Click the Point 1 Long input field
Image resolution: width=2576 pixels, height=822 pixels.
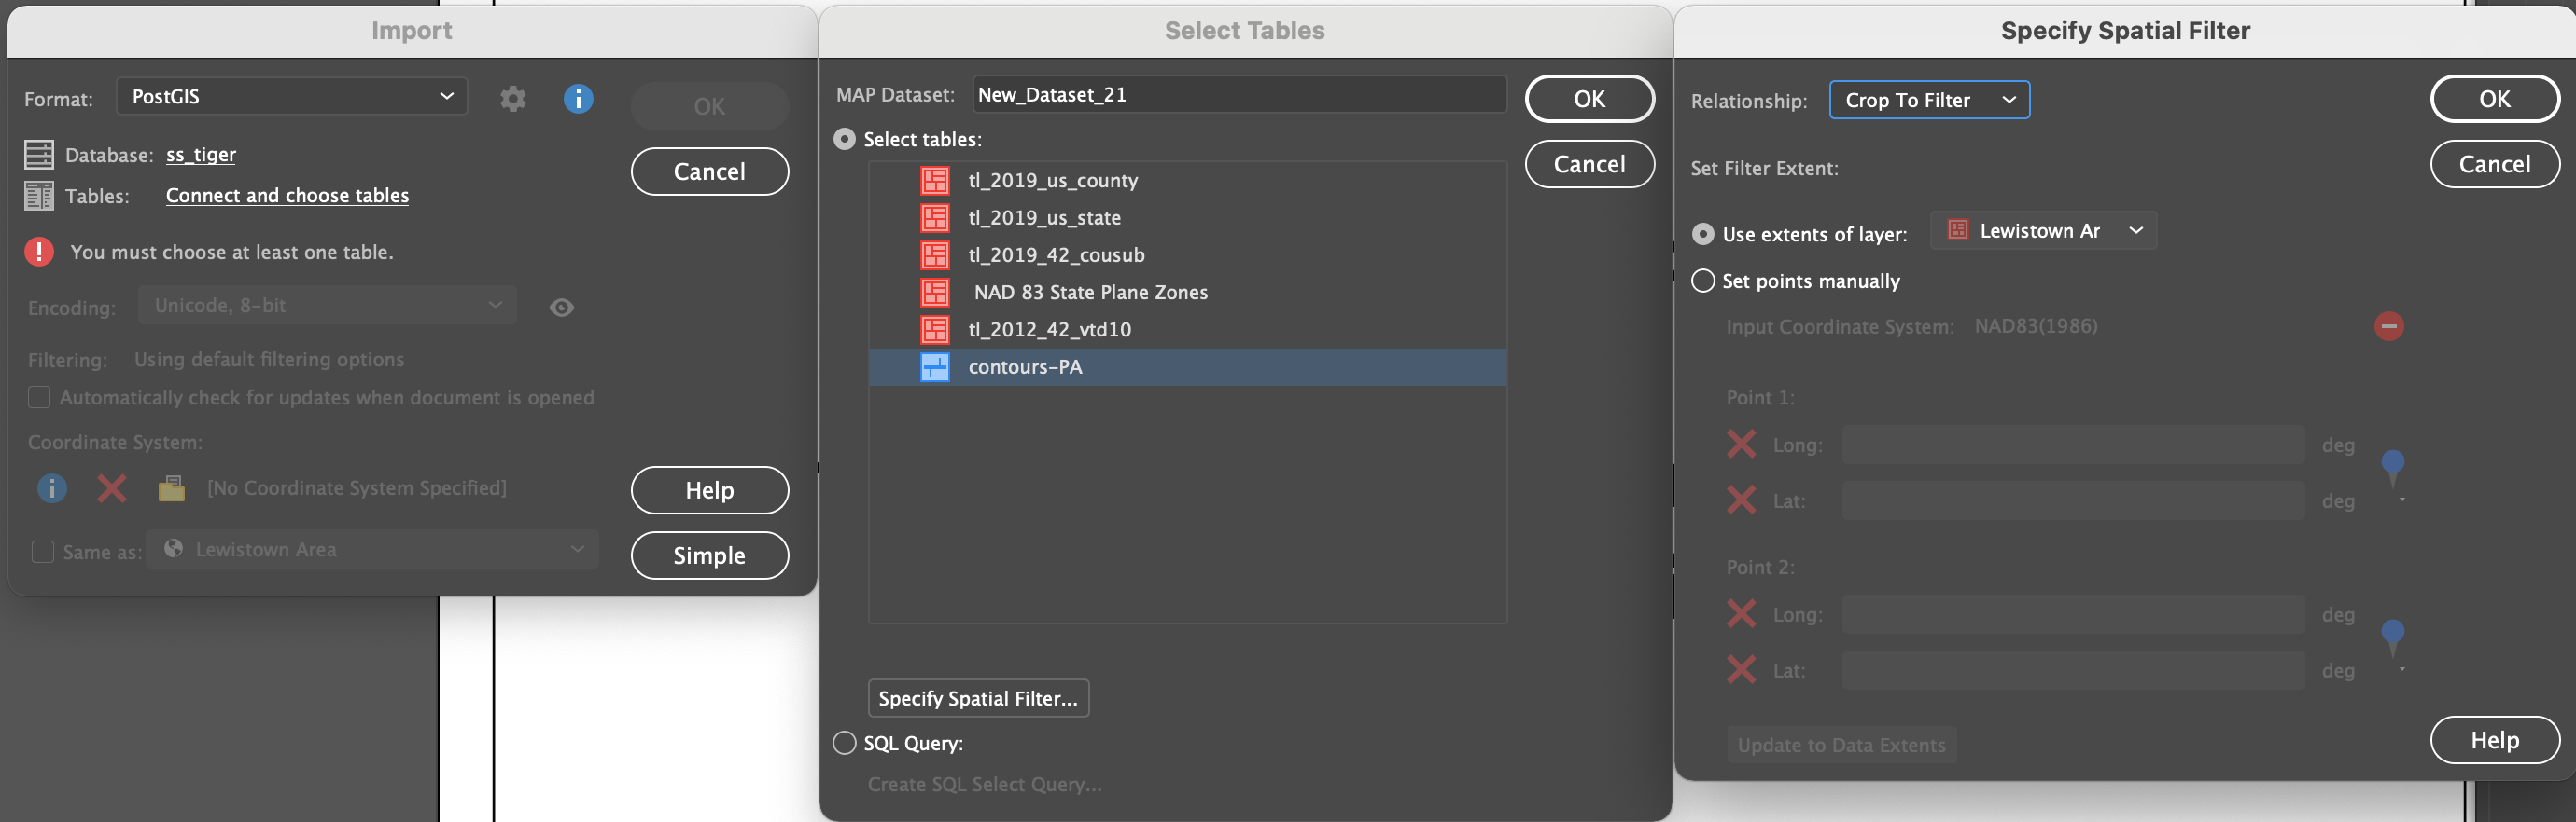[2073, 445]
